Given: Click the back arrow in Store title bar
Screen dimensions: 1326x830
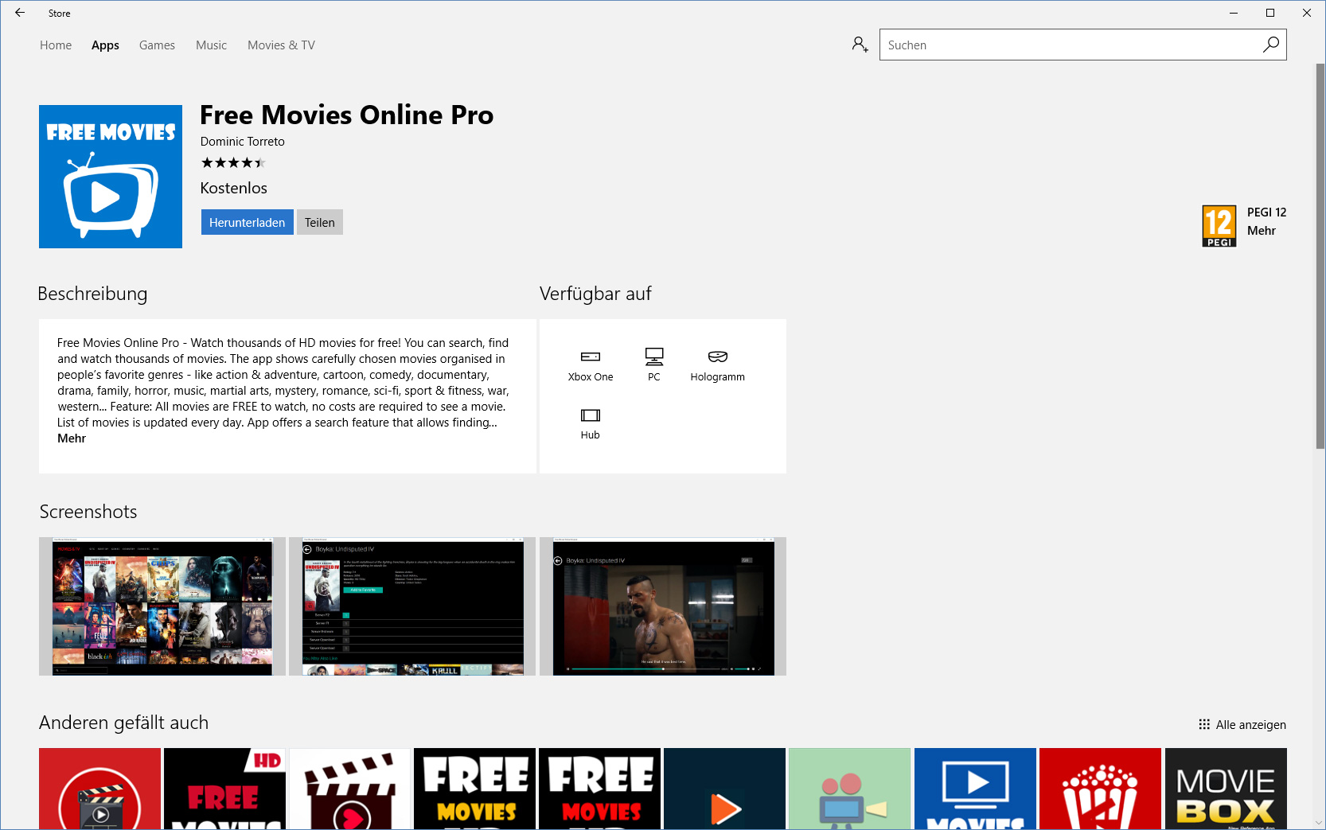Looking at the screenshot, I should tap(20, 13).
